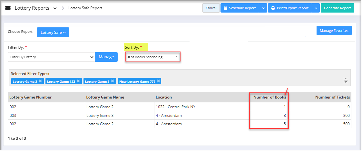Click the Lottery Reports ticket icon

pyautogui.click(x=8, y=8)
